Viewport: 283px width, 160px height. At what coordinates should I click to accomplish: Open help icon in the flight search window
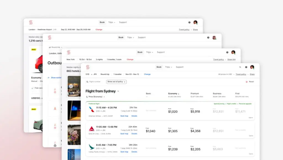[x=246, y=67]
